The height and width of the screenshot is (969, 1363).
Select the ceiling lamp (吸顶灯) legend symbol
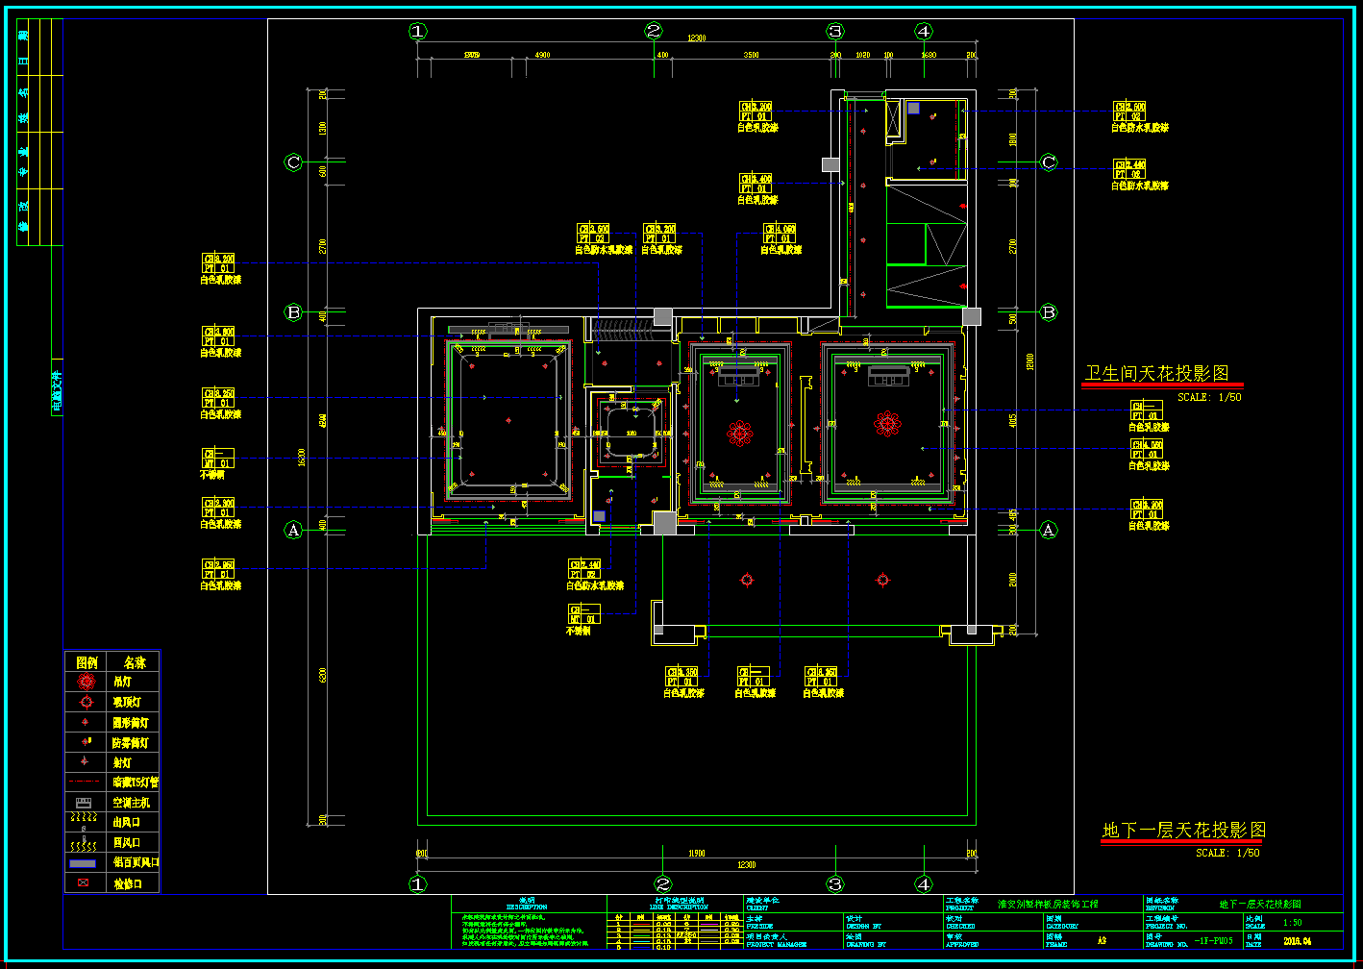click(x=87, y=702)
